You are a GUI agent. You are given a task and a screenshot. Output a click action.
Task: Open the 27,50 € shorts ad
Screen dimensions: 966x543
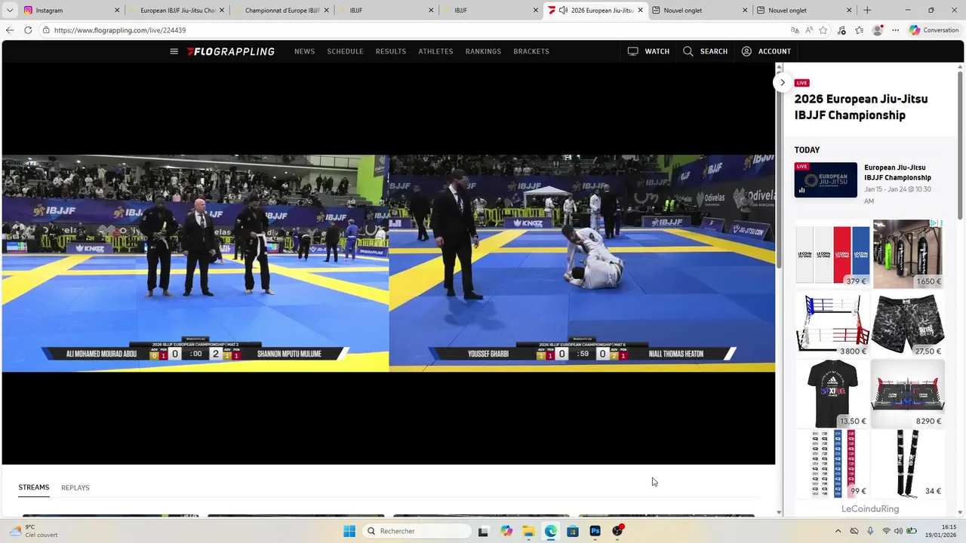[909, 324]
